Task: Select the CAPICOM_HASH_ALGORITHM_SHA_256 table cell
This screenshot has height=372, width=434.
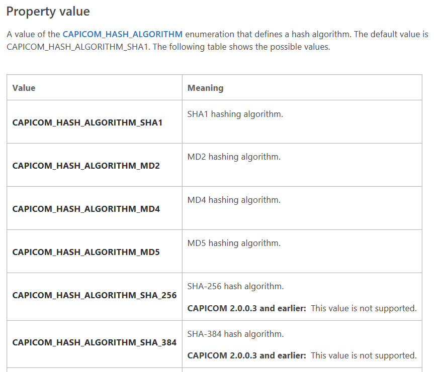Action: pos(95,295)
